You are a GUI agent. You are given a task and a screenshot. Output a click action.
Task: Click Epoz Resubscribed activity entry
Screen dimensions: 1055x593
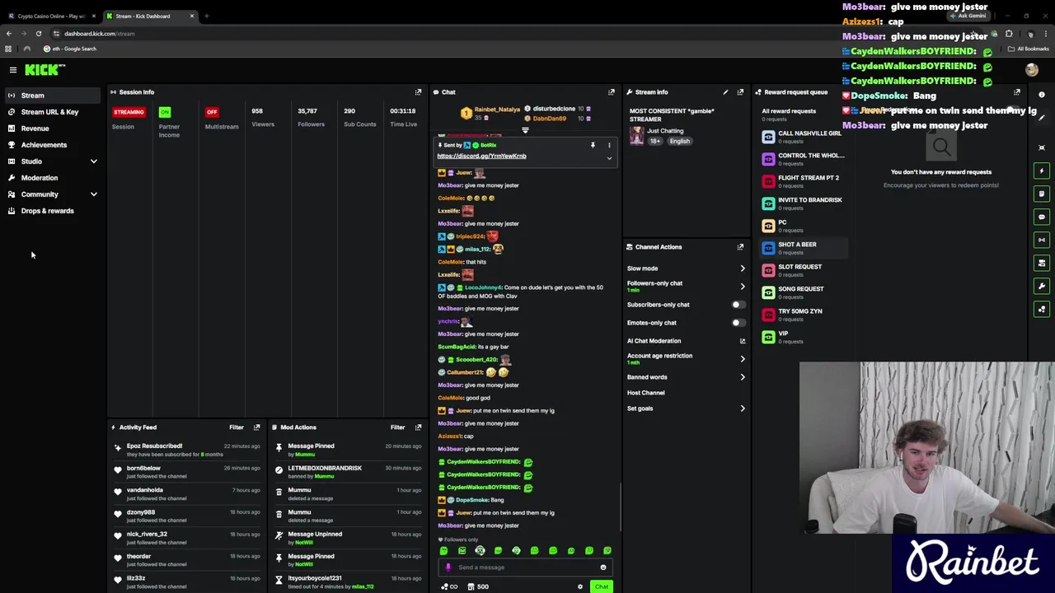click(187, 450)
